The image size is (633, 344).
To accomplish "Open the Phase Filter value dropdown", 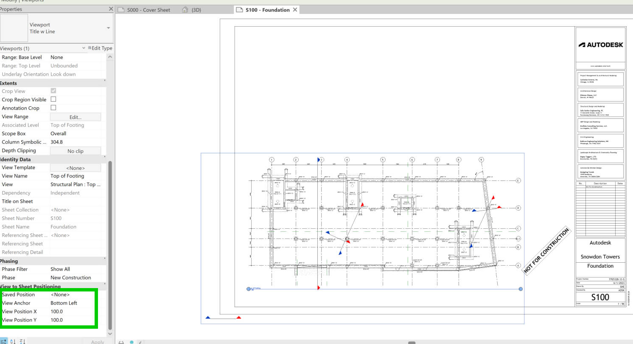I will coord(76,269).
